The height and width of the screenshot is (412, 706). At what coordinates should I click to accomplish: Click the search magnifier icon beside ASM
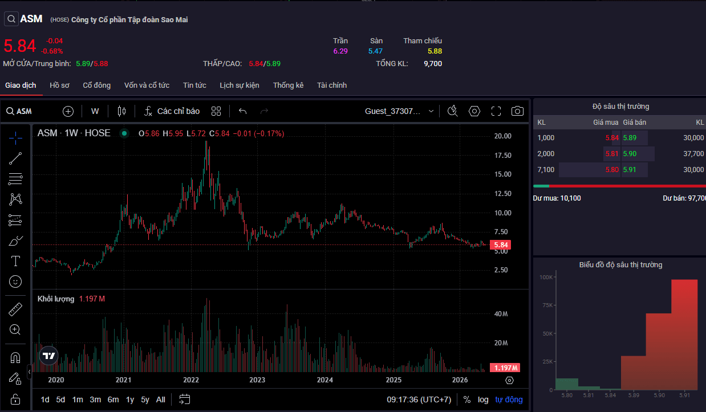pyautogui.click(x=11, y=19)
